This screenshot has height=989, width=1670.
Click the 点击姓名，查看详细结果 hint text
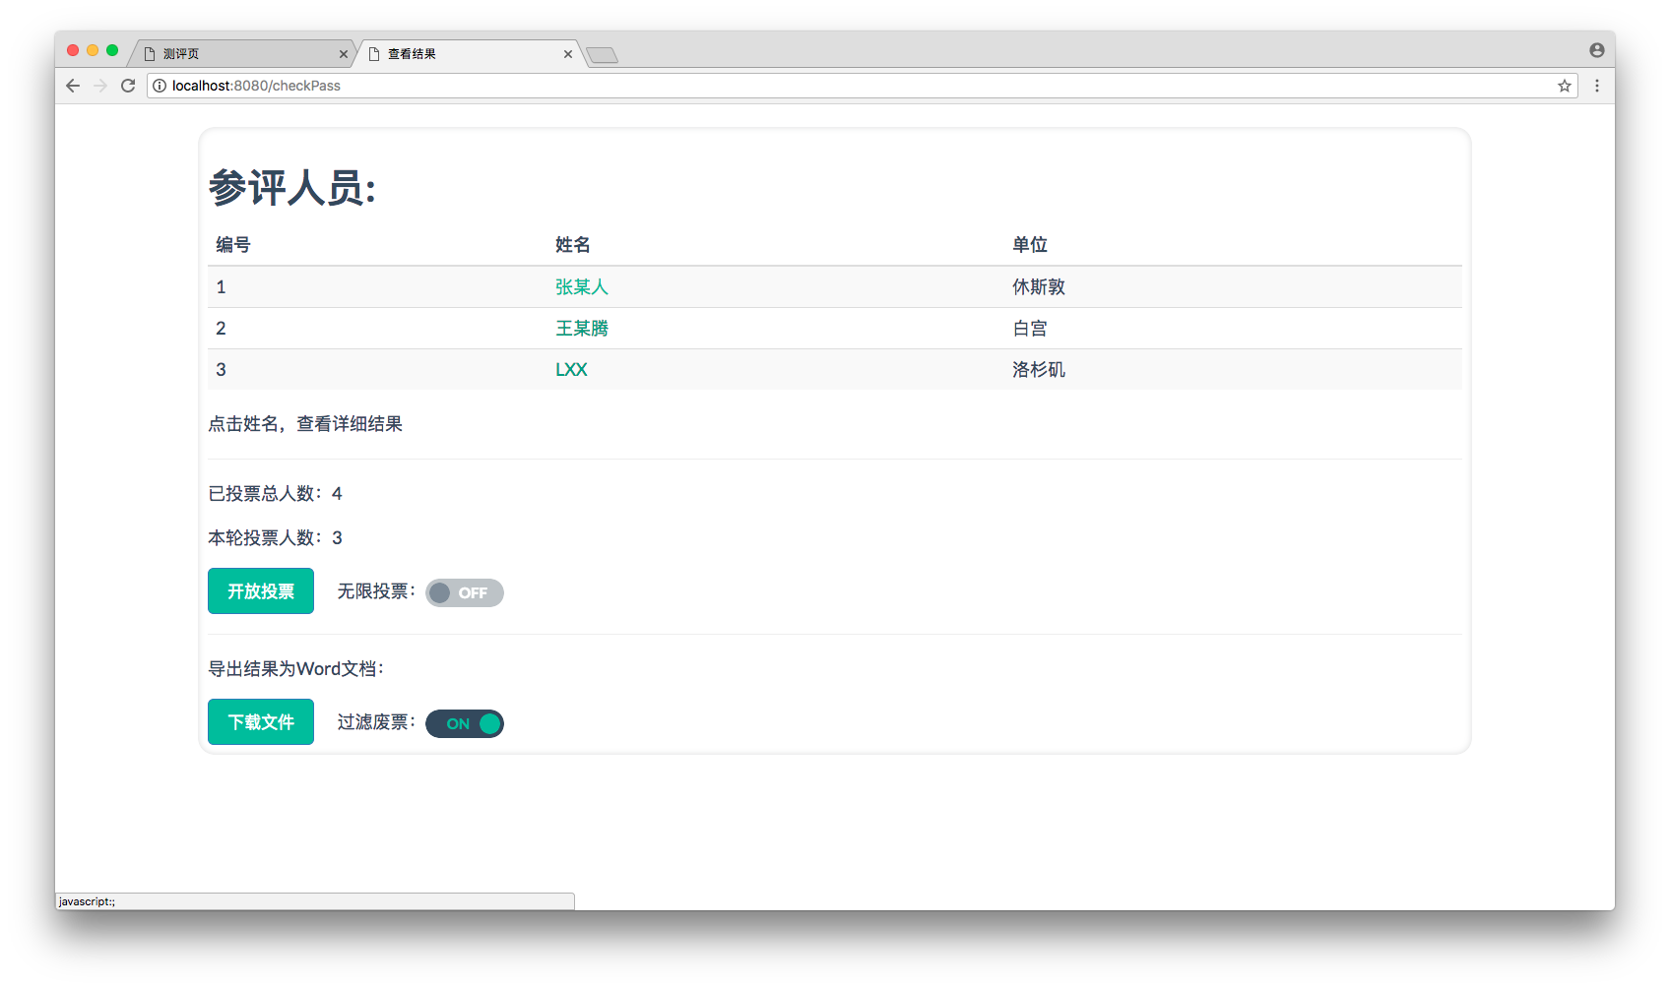[305, 423]
